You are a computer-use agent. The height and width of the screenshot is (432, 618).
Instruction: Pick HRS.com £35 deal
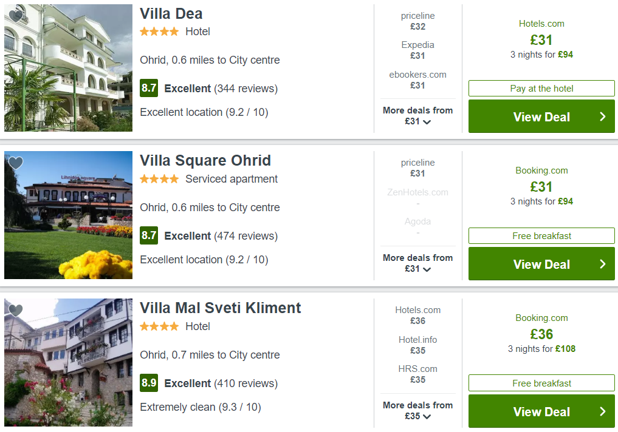(418, 374)
